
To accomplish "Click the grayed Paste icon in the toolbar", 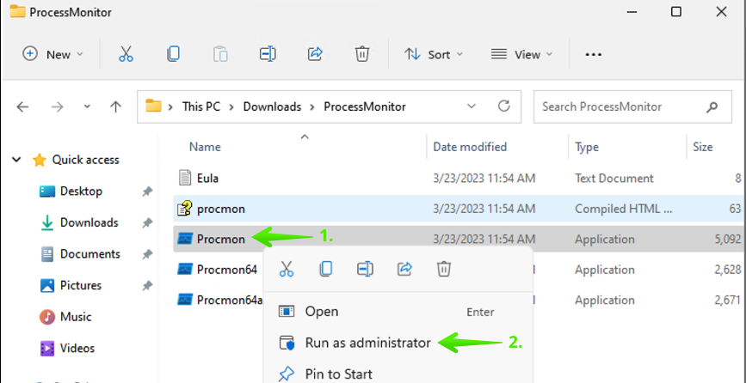I will [x=220, y=54].
